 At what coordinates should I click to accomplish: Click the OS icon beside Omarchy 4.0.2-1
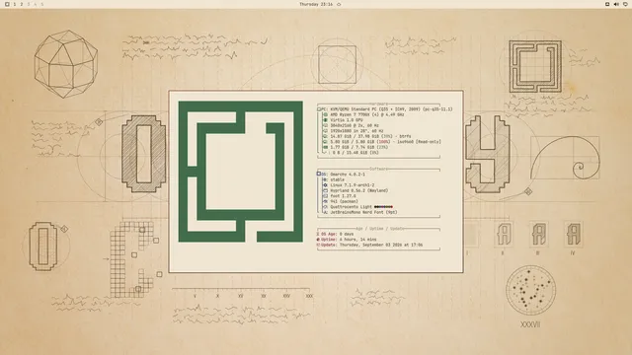(319, 174)
